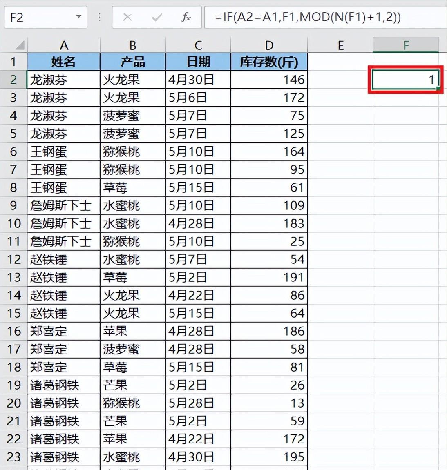
Task: Select column A header
Action: coord(64,45)
